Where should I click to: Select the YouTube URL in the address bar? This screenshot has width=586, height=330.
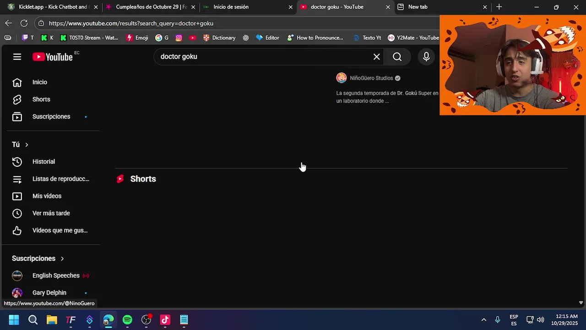click(x=131, y=23)
